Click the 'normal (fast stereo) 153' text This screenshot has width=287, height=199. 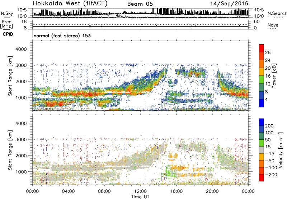coord(62,36)
